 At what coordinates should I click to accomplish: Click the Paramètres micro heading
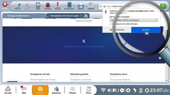tap(118, 74)
